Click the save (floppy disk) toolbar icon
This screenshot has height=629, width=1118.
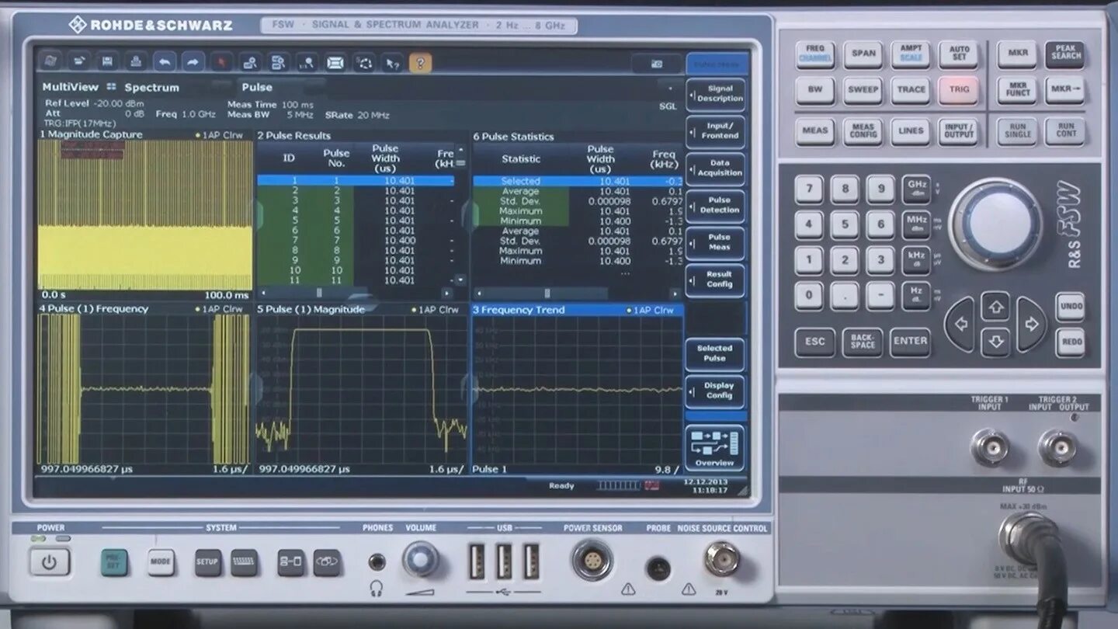click(107, 61)
